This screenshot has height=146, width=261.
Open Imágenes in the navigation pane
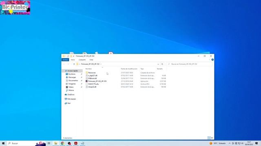72,84
